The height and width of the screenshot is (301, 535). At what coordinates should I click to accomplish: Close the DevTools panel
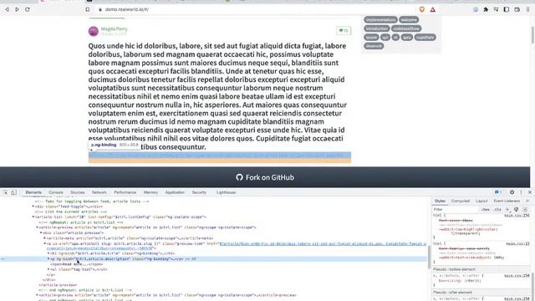point(530,192)
